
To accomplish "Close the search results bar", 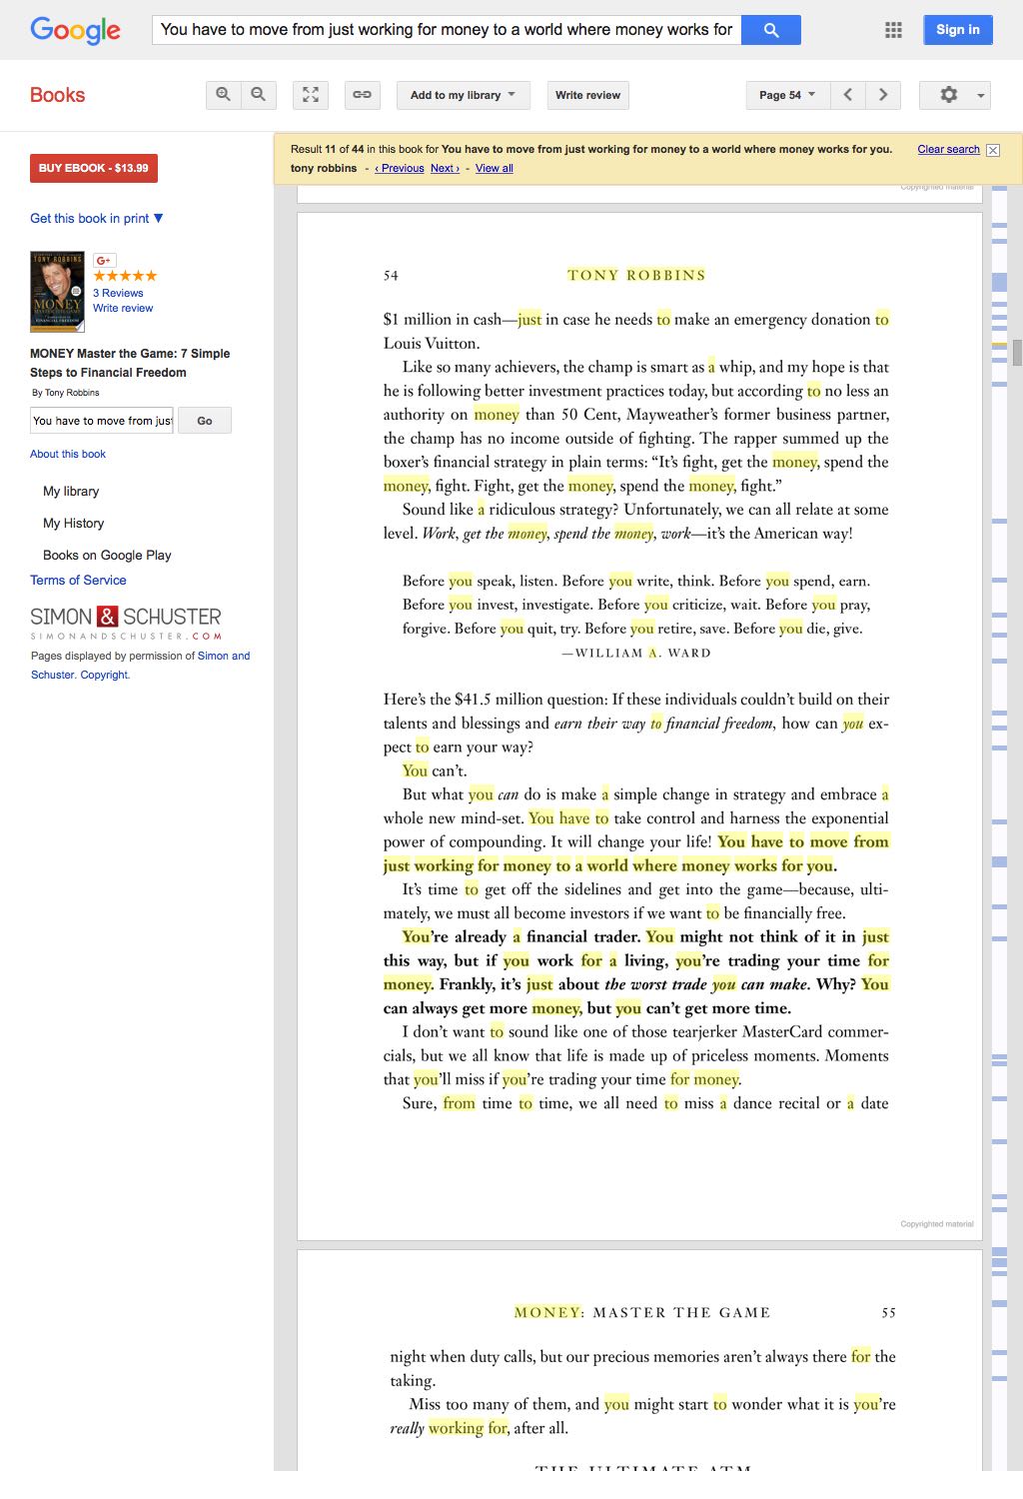I will point(993,150).
